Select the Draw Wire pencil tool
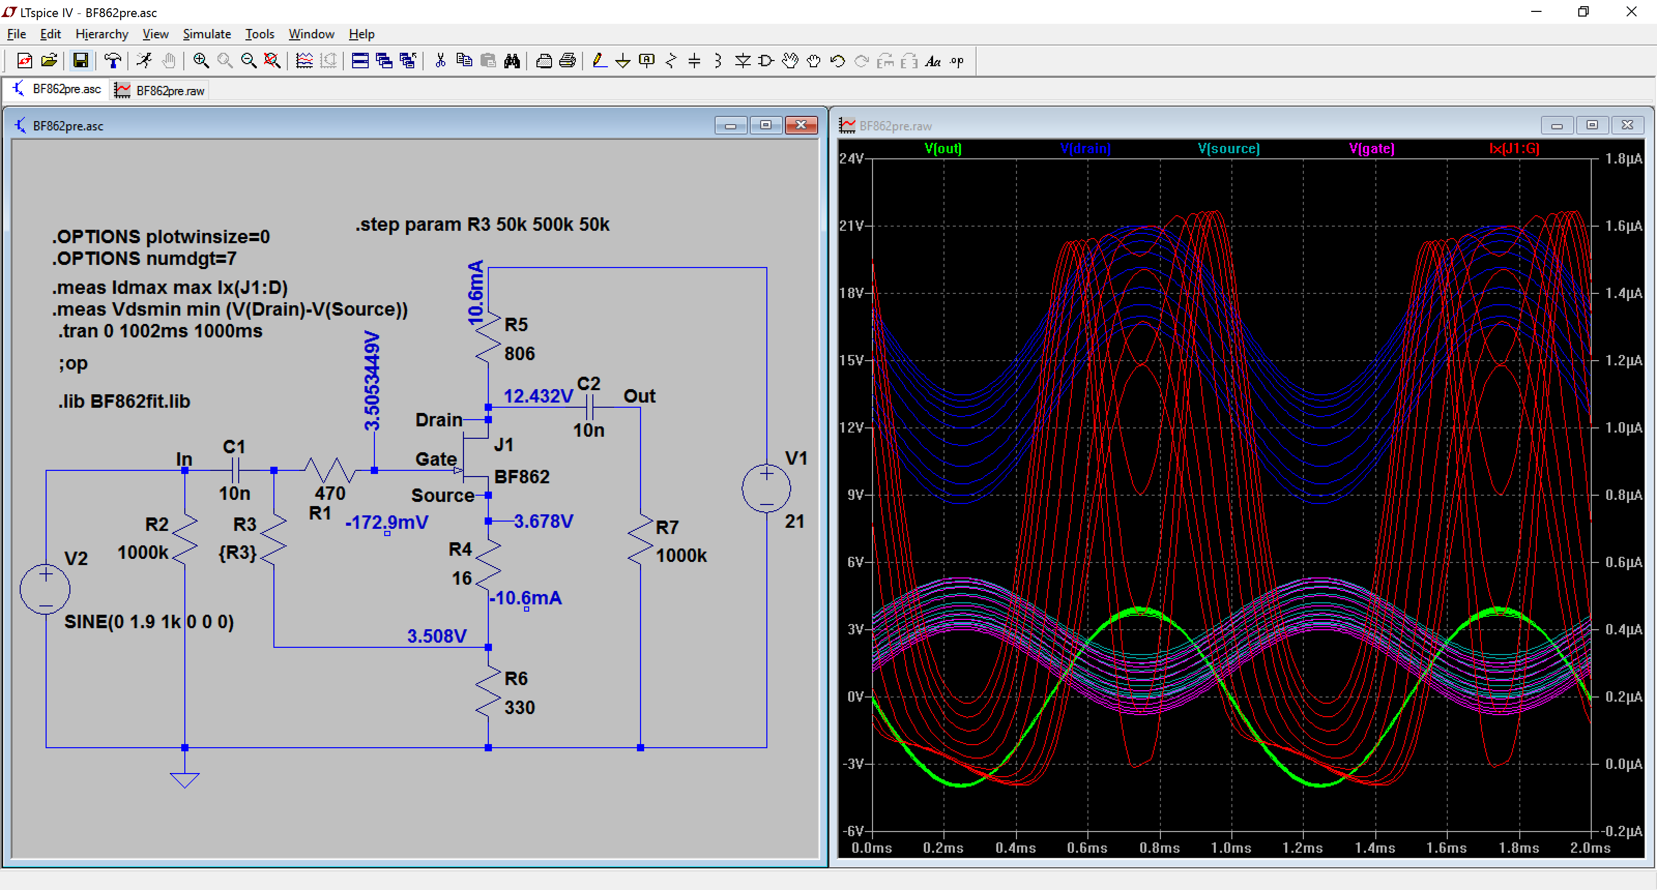Screen dimensions: 1657x890 click(x=600, y=61)
